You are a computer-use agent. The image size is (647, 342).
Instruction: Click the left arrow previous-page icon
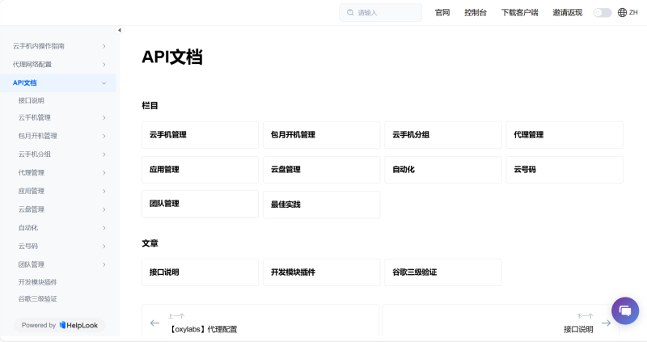point(155,323)
